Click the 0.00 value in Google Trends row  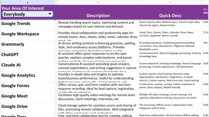206,22
